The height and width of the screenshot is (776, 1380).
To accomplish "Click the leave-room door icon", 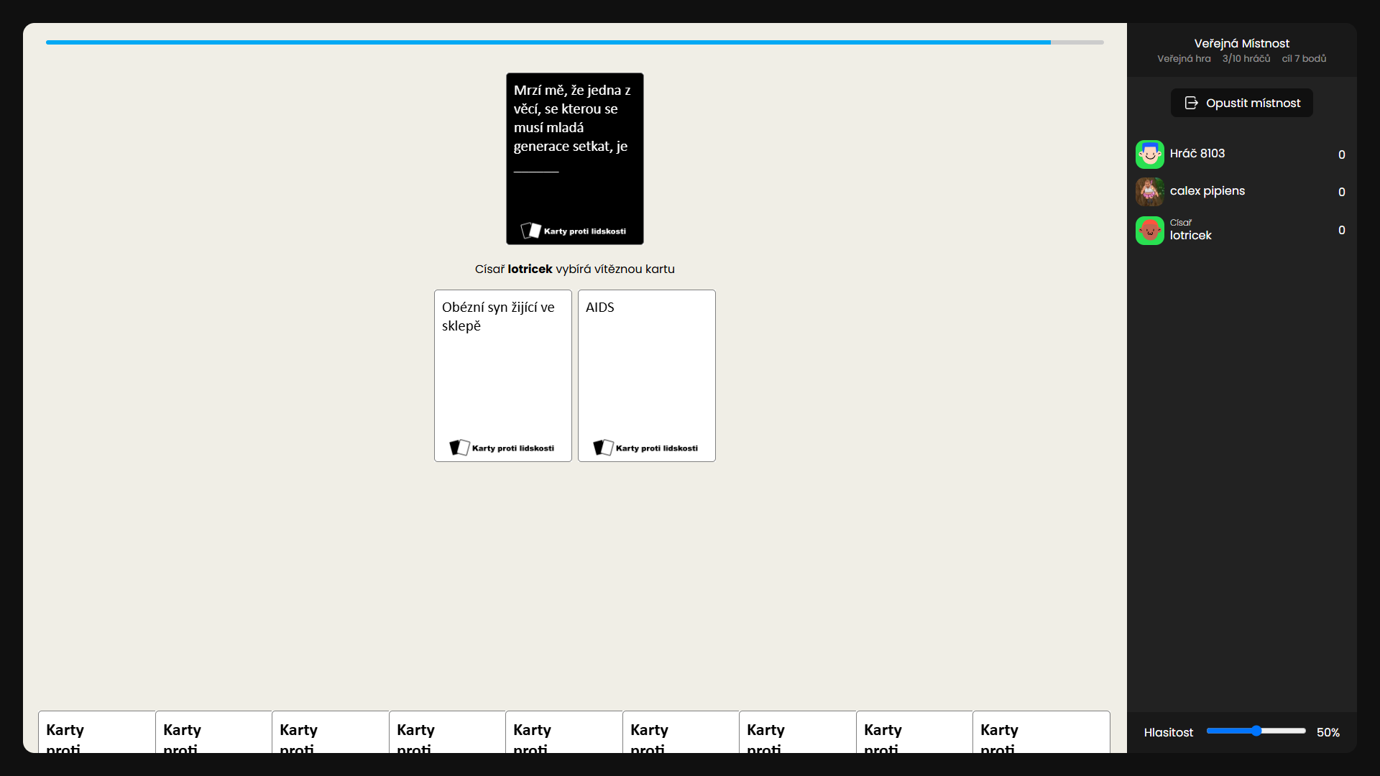I will coord(1191,103).
